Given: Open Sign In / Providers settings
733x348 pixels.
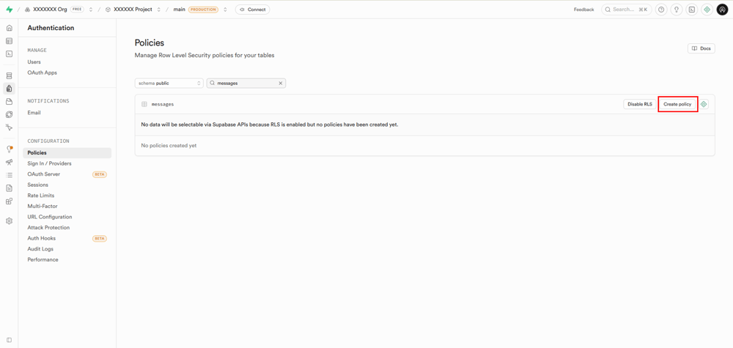Looking at the screenshot, I should point(49,163).
